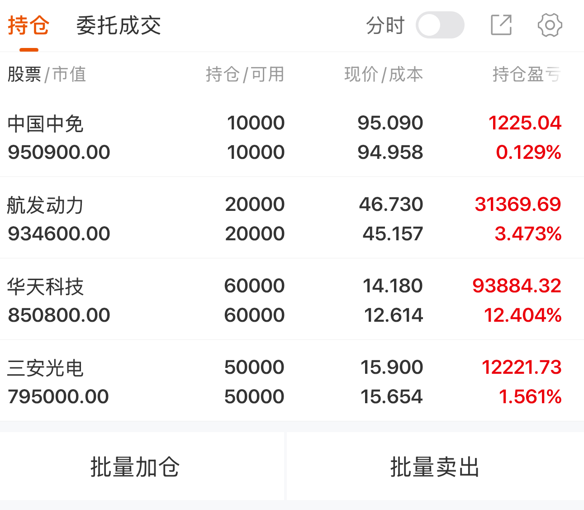Click current price 95.090

click(x=390, y=123)
